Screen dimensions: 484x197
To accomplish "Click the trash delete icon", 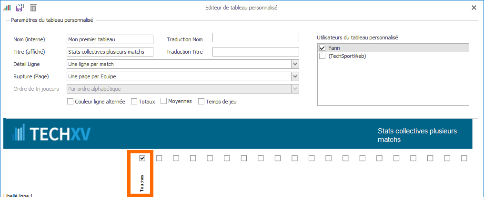I will (33, 8).
